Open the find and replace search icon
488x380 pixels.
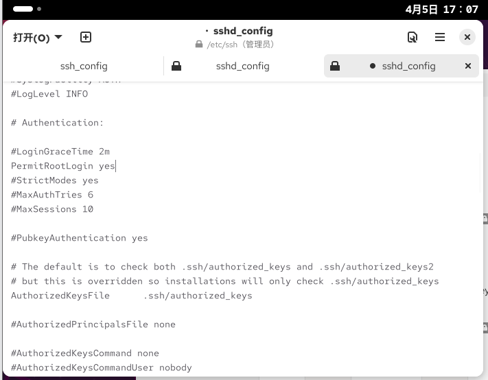pos(413,37)
